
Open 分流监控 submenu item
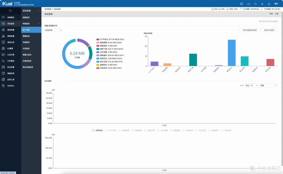coord(26,48)
